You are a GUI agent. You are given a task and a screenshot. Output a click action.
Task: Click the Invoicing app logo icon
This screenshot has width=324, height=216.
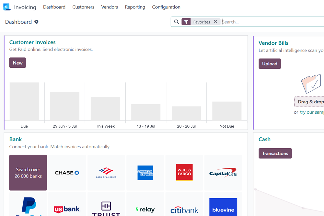point(7,7)
